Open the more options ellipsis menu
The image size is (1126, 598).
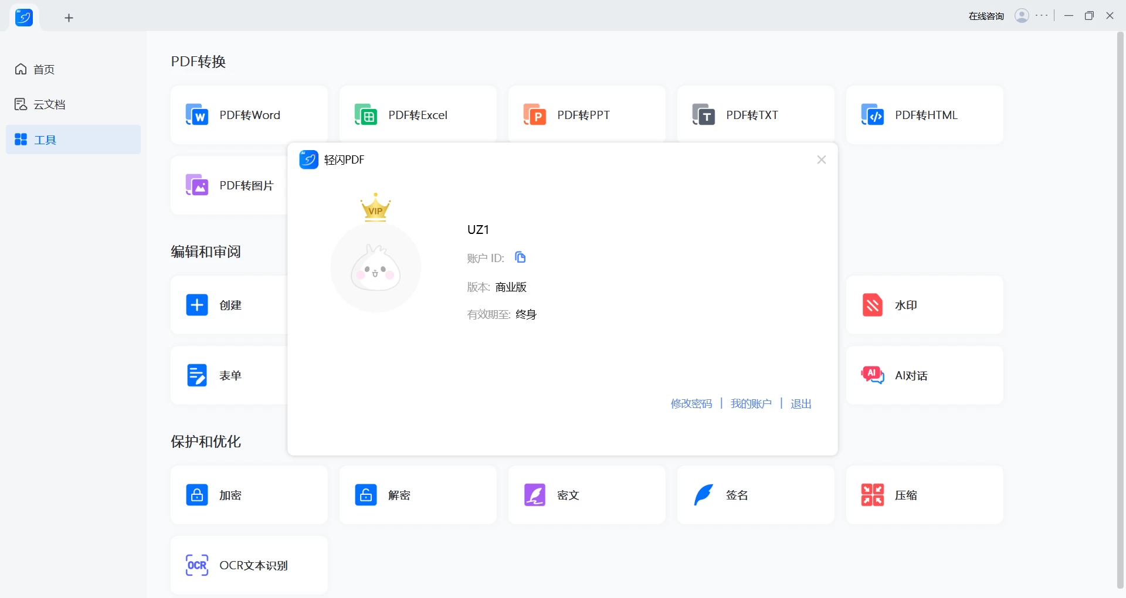1042,16
